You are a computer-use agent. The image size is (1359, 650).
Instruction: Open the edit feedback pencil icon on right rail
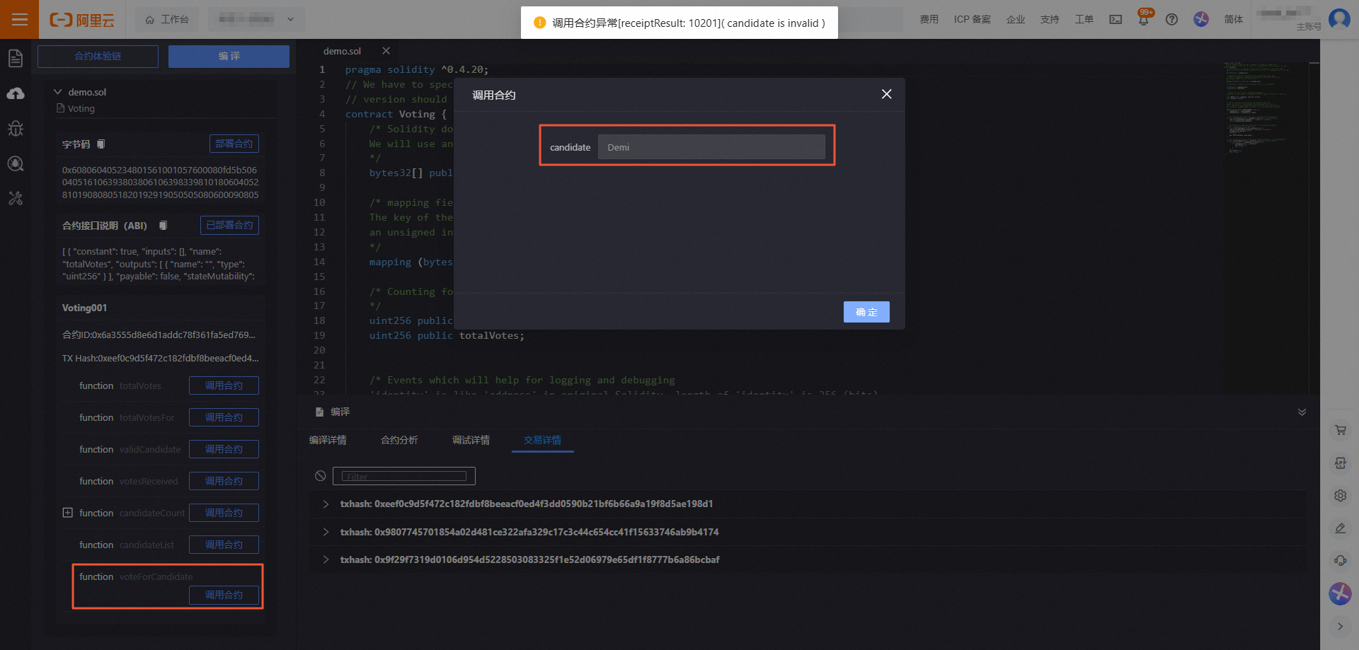click(1340, 528)
